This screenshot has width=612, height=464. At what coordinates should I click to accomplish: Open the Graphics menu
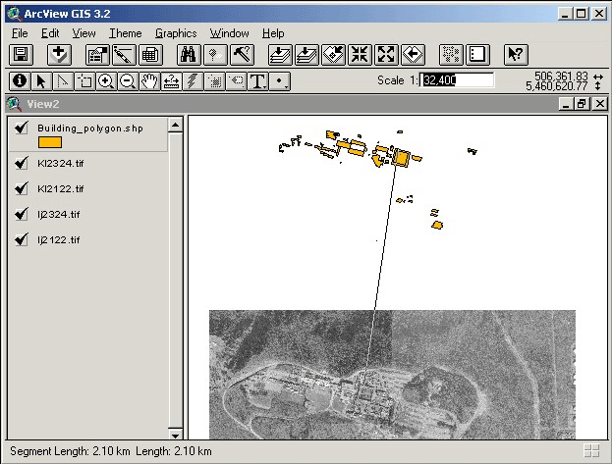(175, 33)
